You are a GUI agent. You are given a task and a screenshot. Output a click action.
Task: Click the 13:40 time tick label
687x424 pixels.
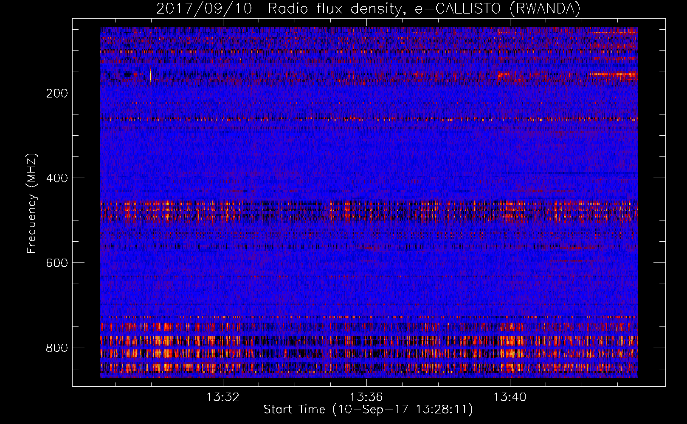[510, 397]
